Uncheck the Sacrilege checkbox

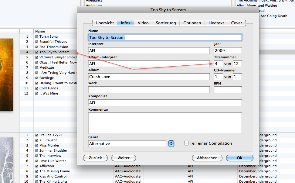point(37,78)
